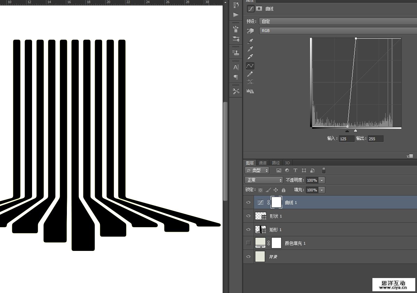
Task: Click the white point slider under the curve
Action: coord(355,131)
